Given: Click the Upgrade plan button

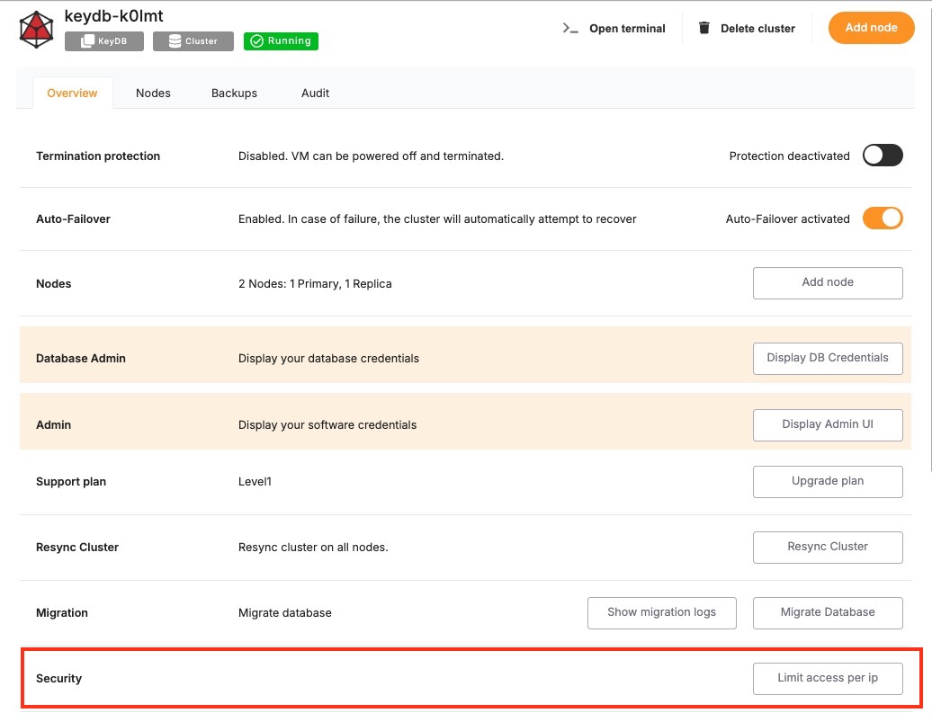Looking at the screenshot, I should point(827,481).
